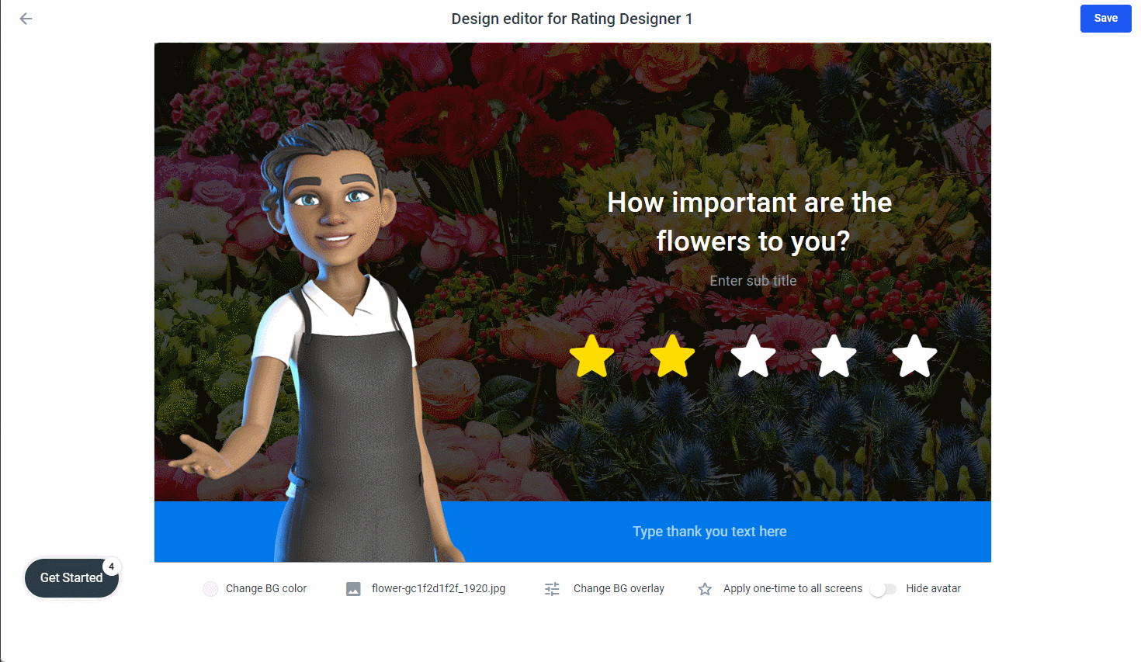Open the flower-gc1f2d1f2f_1920.jpg image option
The width and height of the screenshot is (1141, 662).
click(439, 588)
